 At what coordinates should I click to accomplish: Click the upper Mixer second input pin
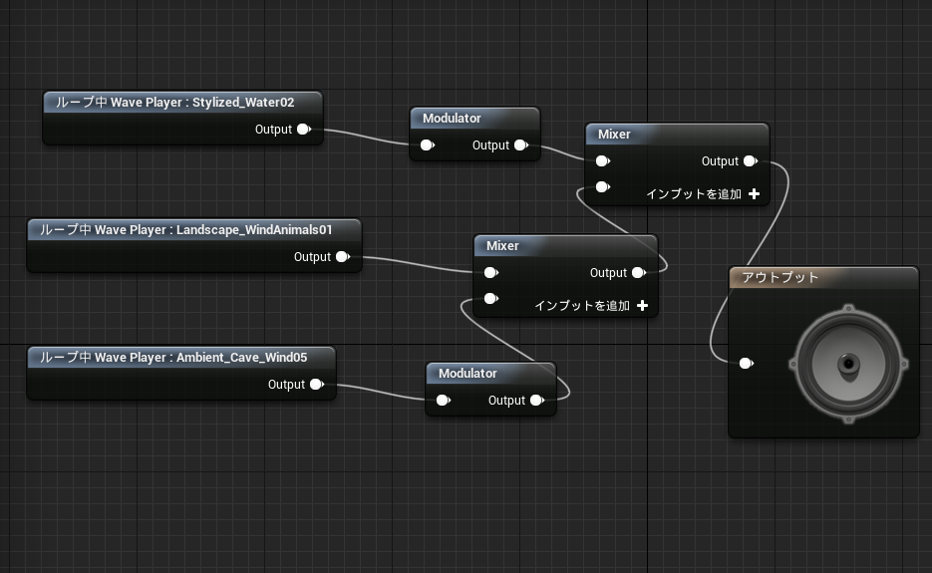[603, 187]
